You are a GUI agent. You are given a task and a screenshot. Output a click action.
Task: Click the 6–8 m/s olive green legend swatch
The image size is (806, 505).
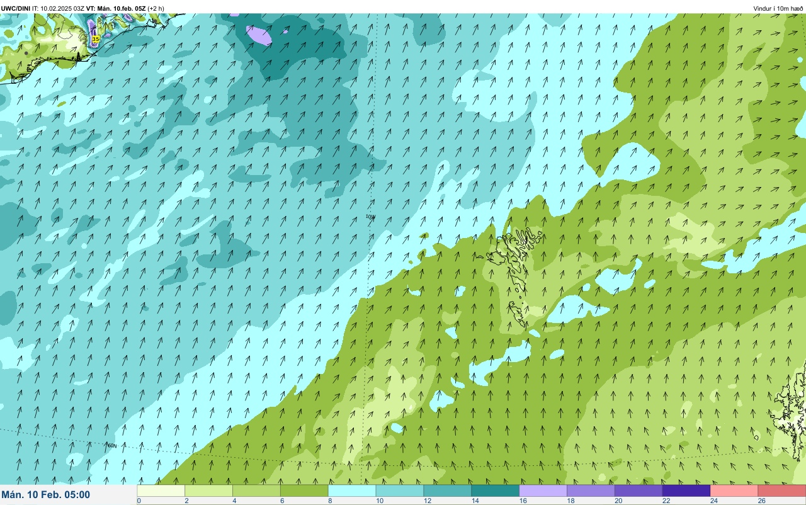coord(305,491)
